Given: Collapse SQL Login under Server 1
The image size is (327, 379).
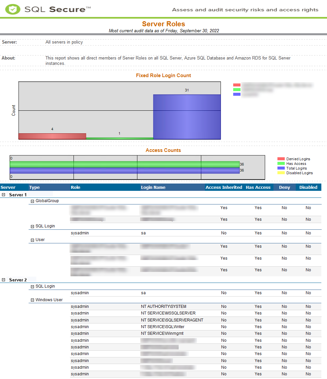Looking at the screenshot, I should [x=32, y=226].
